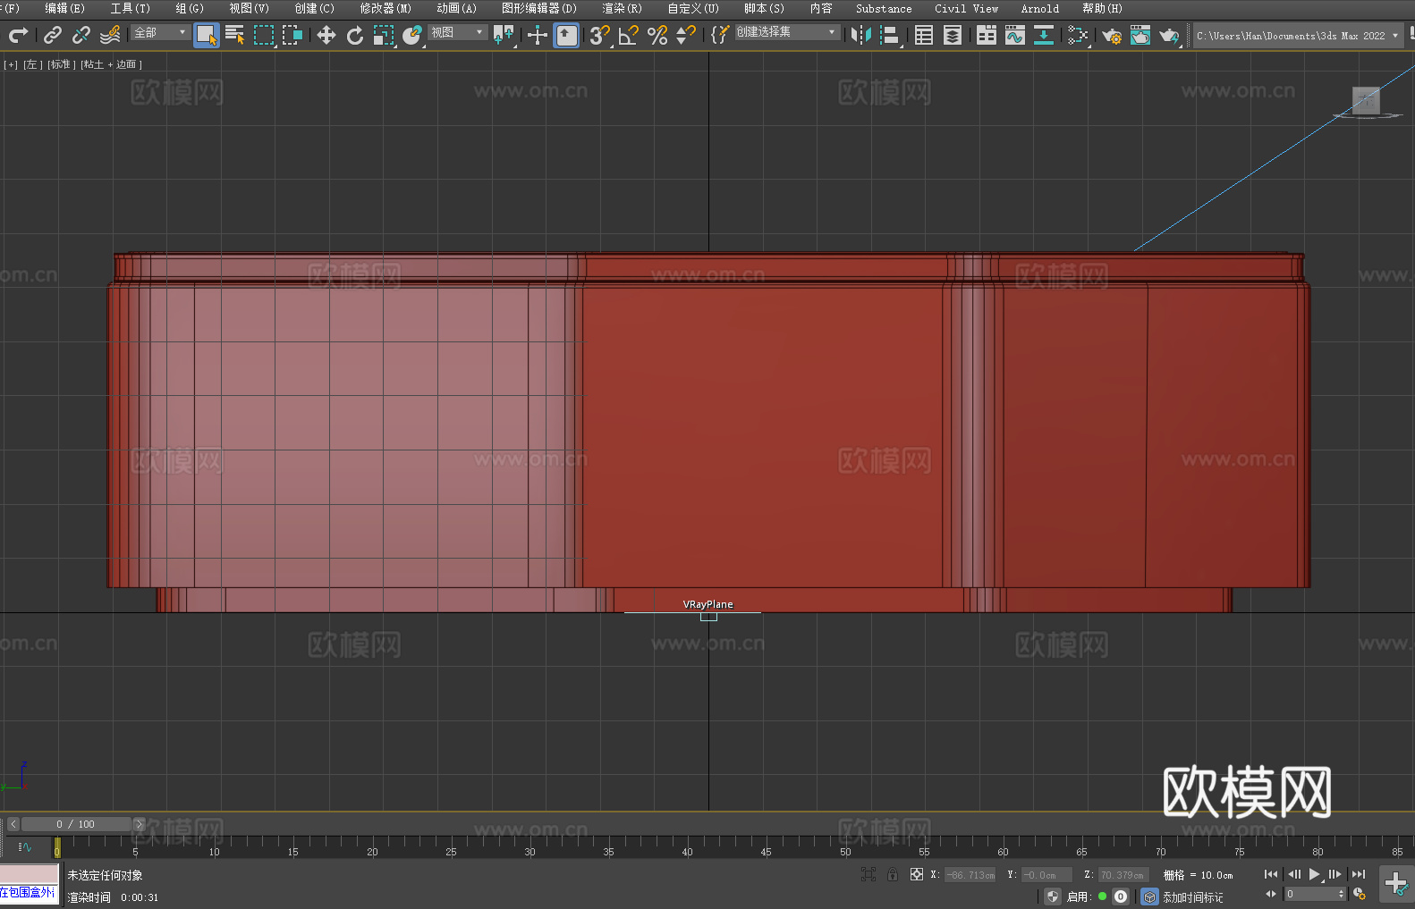The height and width of the screenshot is (909, 1415).
Task: Choose Rectangular Selection Region tool
Action: pos(264,35)
